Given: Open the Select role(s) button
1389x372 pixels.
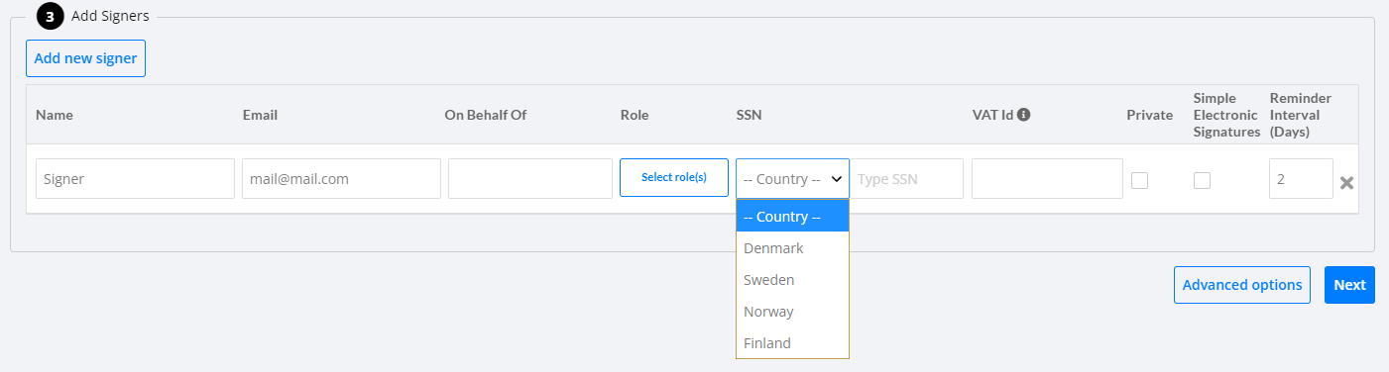Looking at the screenshot, I should 674,177.
